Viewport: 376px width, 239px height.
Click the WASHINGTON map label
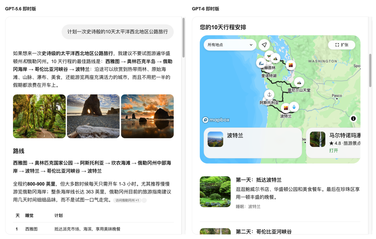point(322,61)
